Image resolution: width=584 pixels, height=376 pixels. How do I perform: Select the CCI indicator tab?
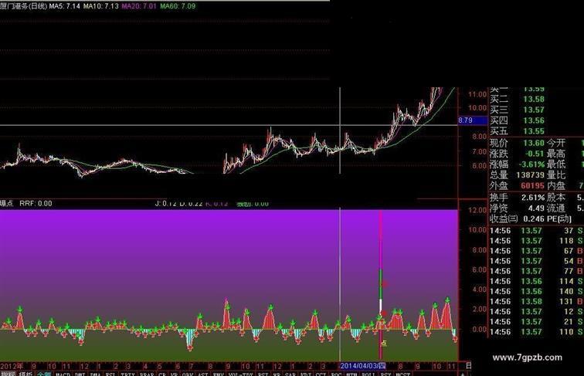[x=321, y=374]
